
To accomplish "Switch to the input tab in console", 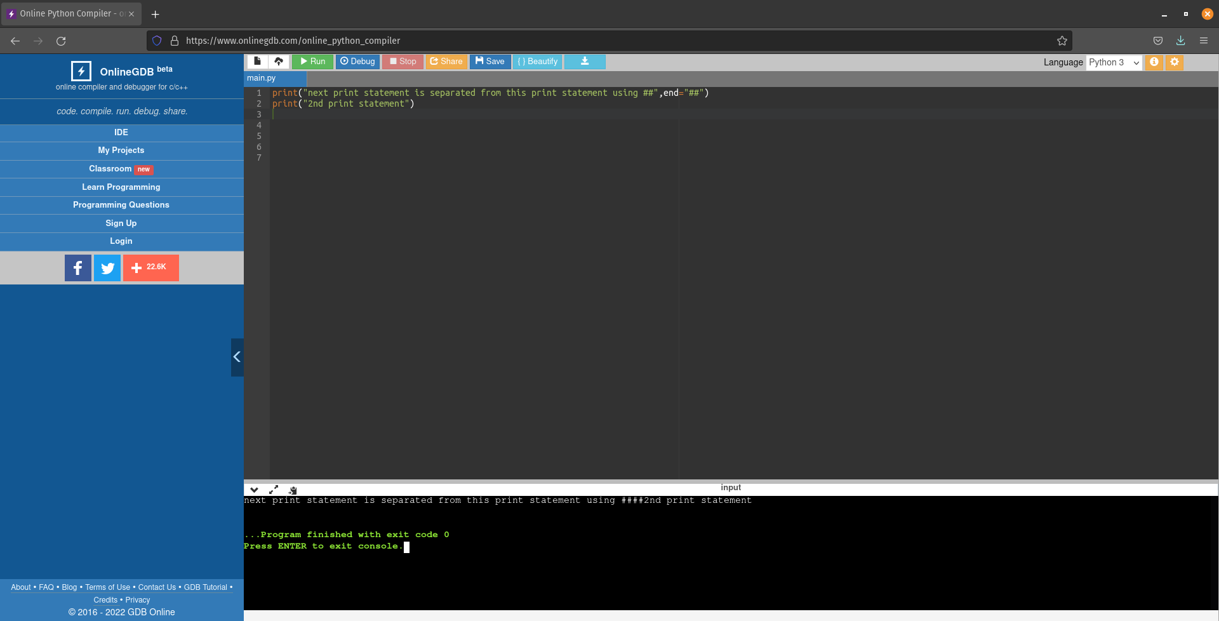I will [x=731, y=488].
